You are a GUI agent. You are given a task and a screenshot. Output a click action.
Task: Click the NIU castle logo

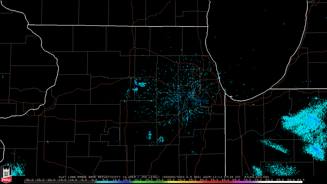6,174
